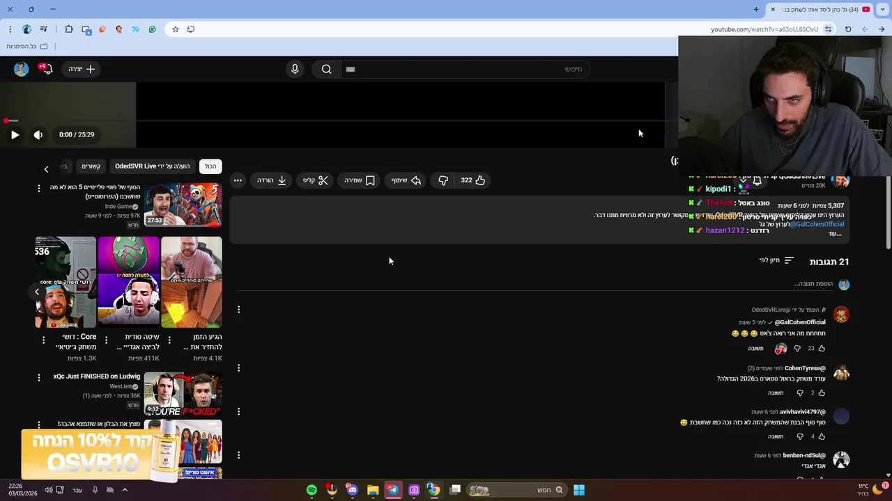This screenshot has height=501, width=892.
Task: Open Chrome media controls
Action: tap(44, 29)
